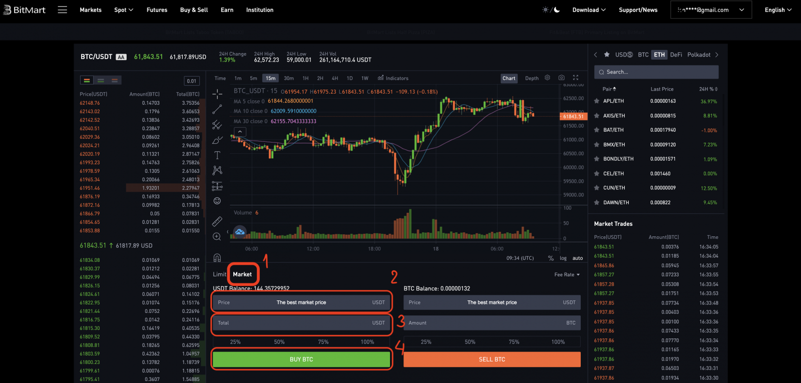Take a chart snapshot with camera icon
Viewport: 801px width, 383px height.
[x=562, y=78]
